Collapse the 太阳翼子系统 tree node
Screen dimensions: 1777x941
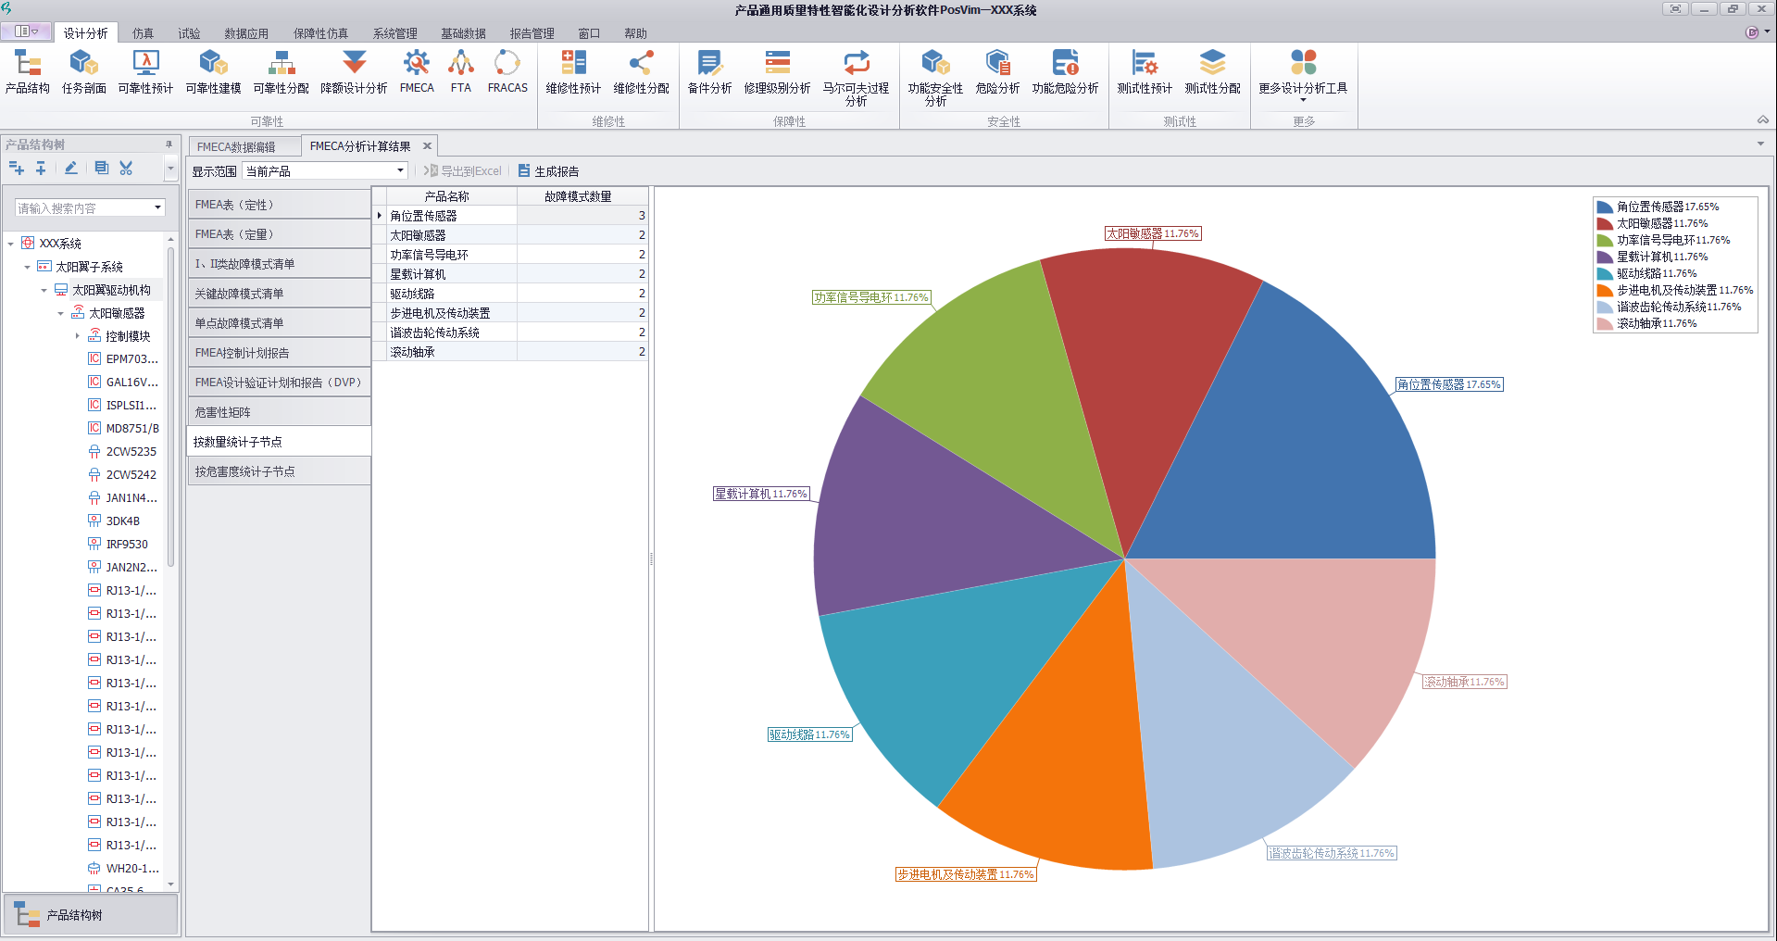(27, 267)
